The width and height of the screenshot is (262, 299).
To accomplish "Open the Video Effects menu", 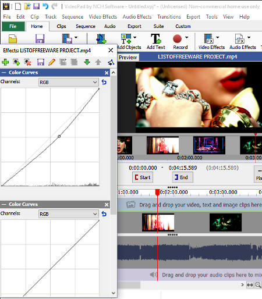I will (x=103, y=17).
